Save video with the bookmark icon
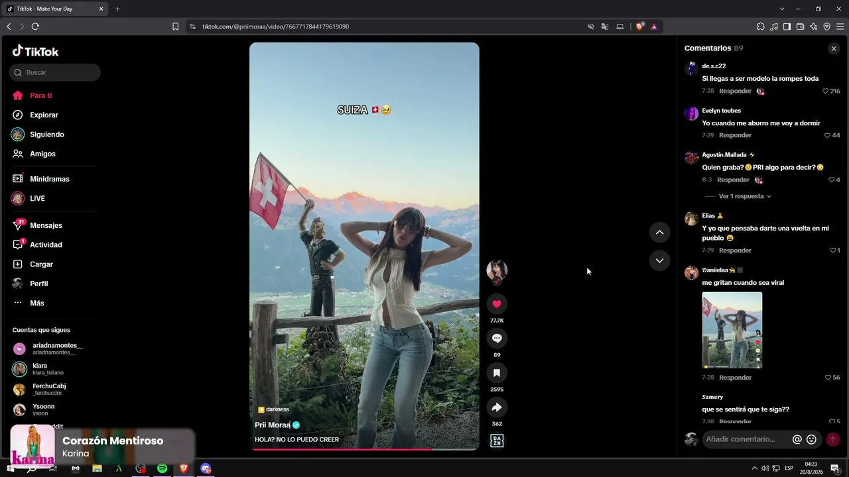The height and width of the screenshot is (477, 849). coord(497,373)
